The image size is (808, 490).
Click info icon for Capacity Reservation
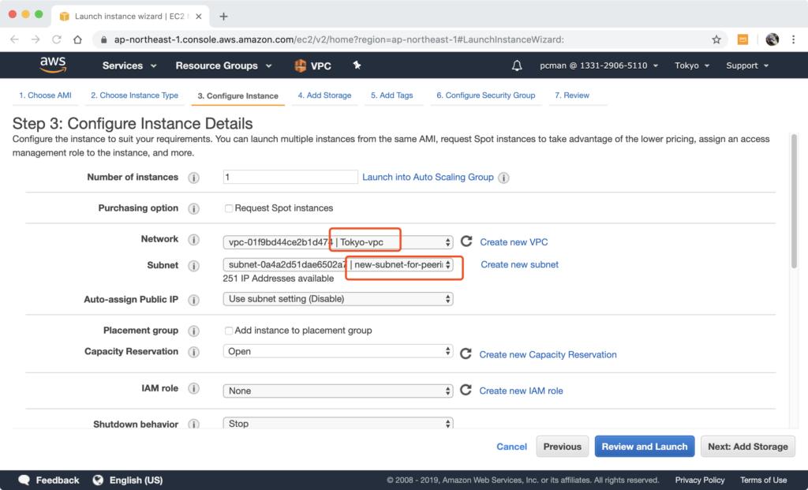(x=194, y=352)
